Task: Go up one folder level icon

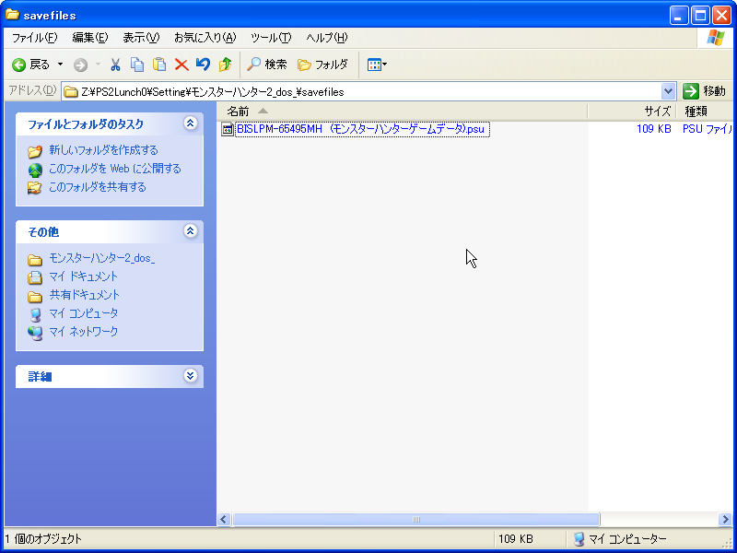Action: 225,65
